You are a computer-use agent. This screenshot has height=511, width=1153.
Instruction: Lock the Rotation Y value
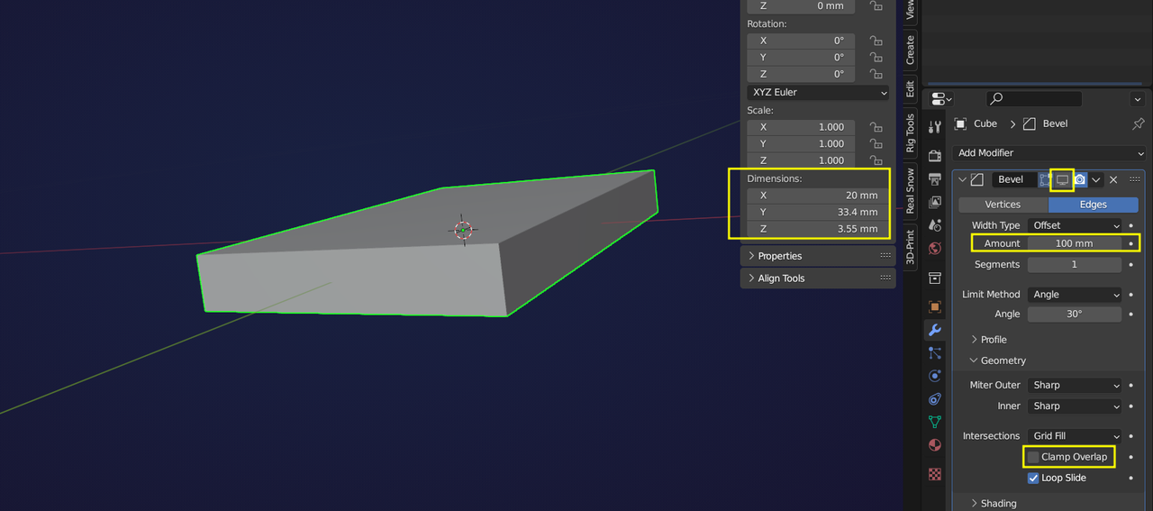click(x=876, y=58)
